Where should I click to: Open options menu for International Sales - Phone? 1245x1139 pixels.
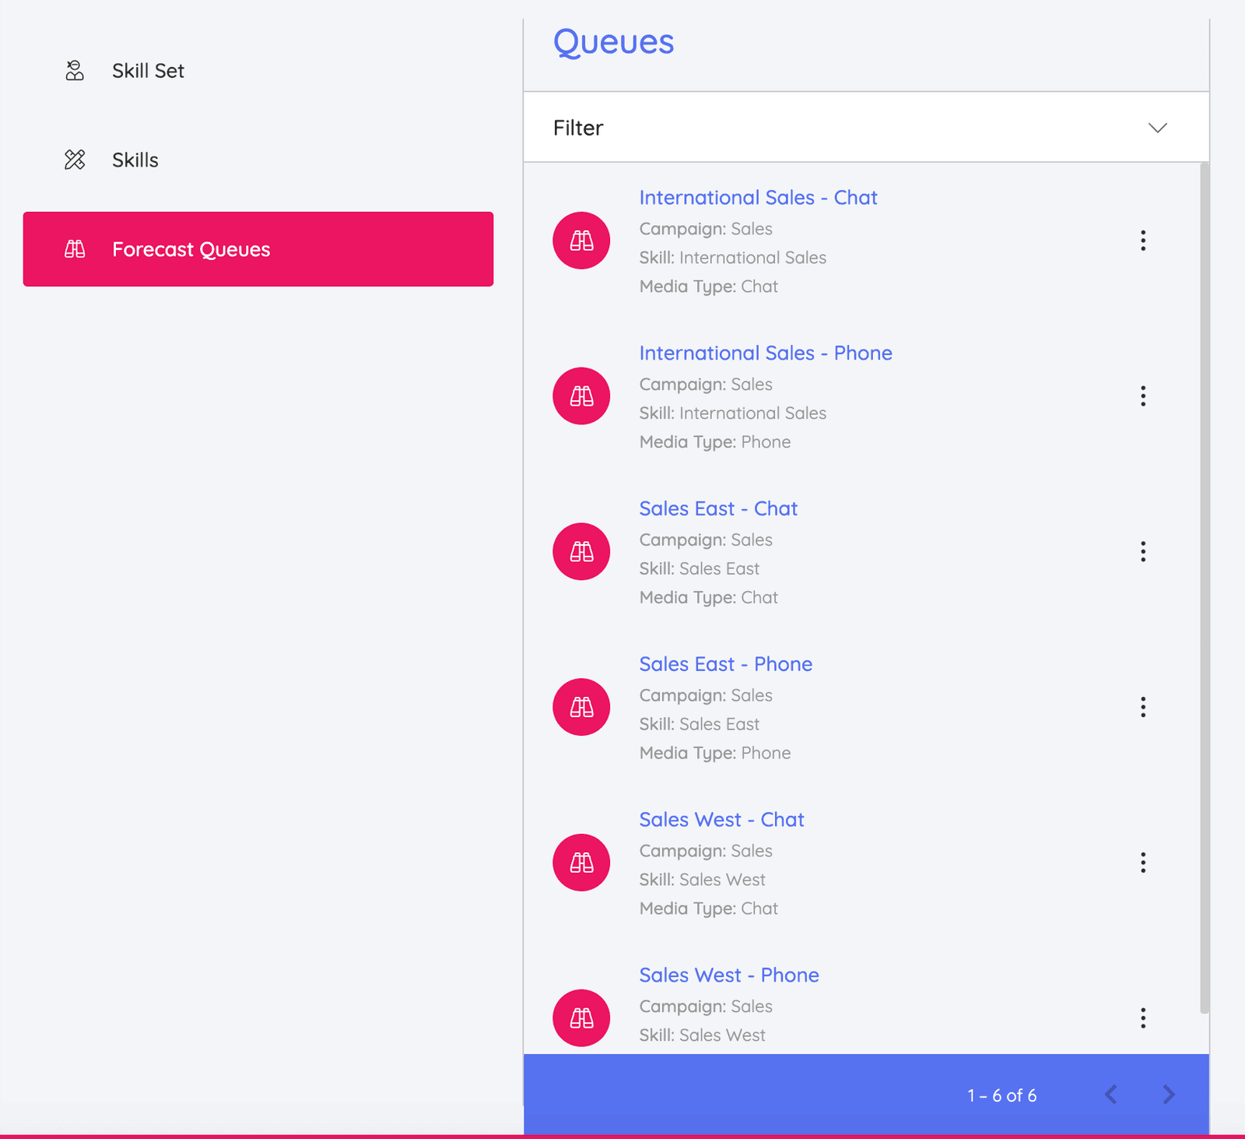1143,396
